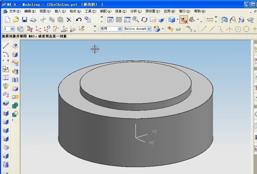257x174 pixels.
Task: Open the layer number dropdown showing 1
Action: [12, 29]
